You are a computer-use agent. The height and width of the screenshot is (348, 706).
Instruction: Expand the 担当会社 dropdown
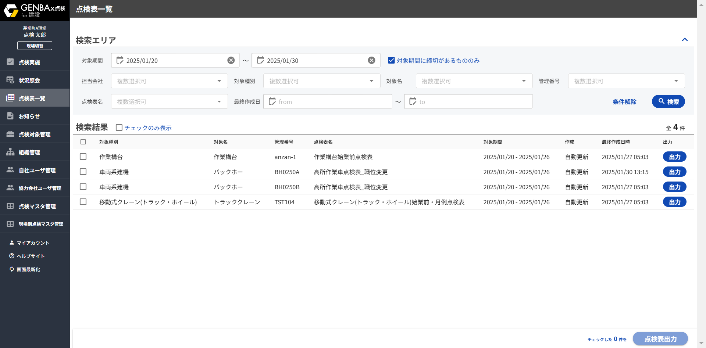click(x=219, y=81)
